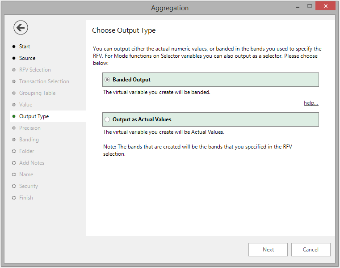This screenshot has height=268, width=340.
Task: Select the Finish step
Action: (x=26, y=198)
